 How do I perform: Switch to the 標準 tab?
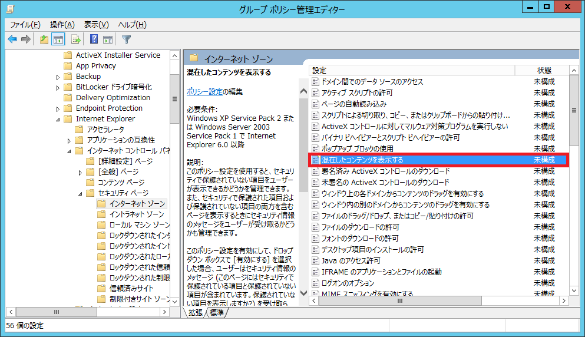217,313
